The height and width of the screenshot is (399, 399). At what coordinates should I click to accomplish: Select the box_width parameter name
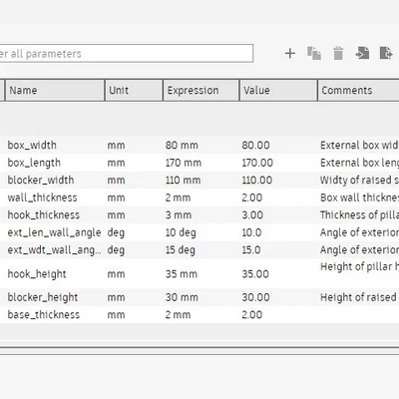(32, 146)
